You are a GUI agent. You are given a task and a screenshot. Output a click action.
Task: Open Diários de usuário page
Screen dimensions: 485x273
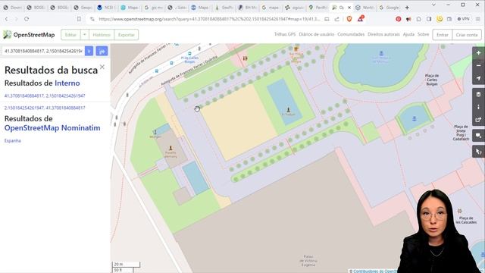[317, 34]
